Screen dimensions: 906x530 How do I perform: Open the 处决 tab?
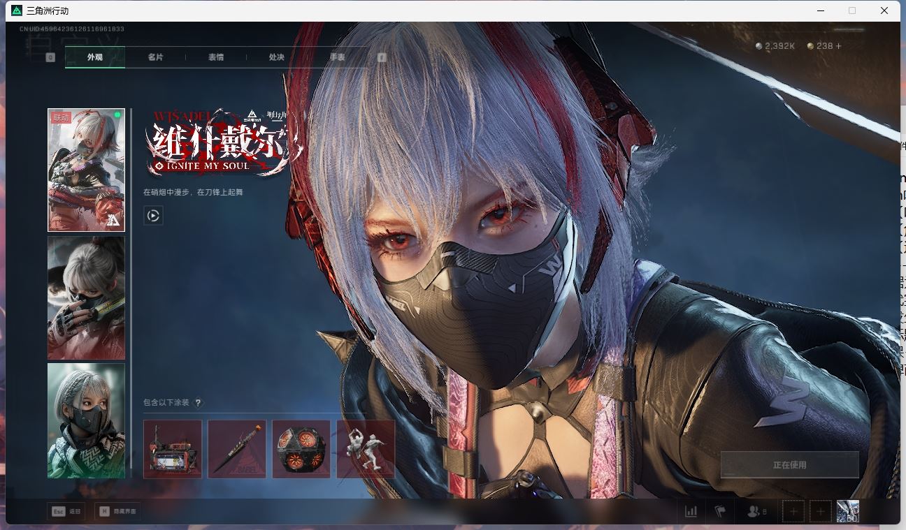pyautogui.click(x=277, y=57)
